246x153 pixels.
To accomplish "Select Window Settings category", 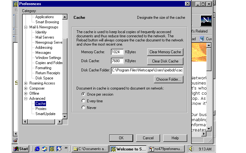I will [x=48, y=58].
